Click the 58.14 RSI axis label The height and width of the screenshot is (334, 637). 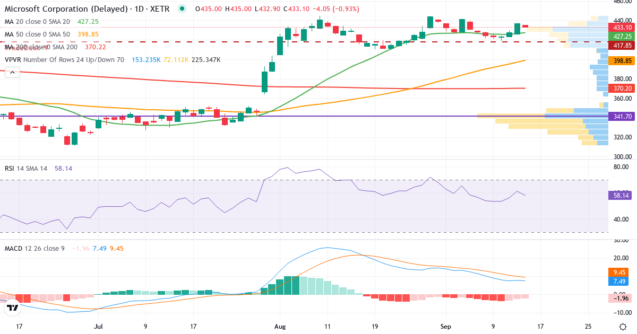pos(619,195)
